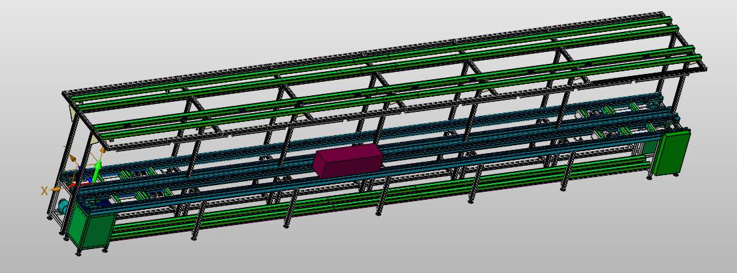Image resolution: width=737 pixels, height=273 pixels.
Task: Click the X axis label of the triad
Action: tap(44, 190)
